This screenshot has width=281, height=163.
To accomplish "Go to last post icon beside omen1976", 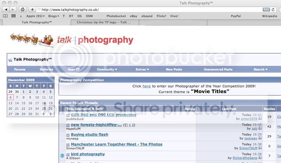I will click(260, 118).
